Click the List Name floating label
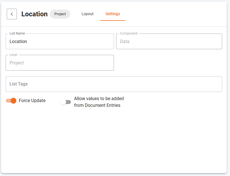Screen dimensions: 230x176 coord(17,33)
